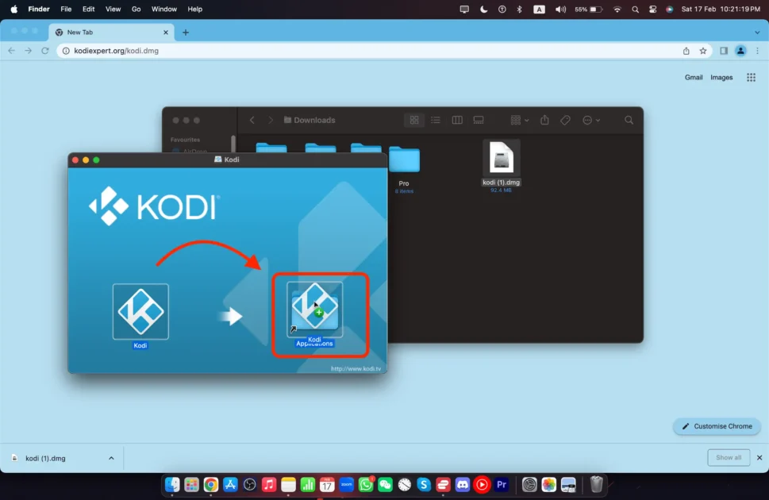Click the Applications folder shortcut icon

click(x=315, y=310)
